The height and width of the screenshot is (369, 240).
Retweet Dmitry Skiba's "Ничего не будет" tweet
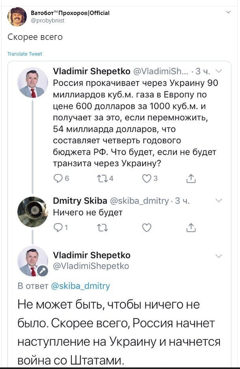pos(102,228)
